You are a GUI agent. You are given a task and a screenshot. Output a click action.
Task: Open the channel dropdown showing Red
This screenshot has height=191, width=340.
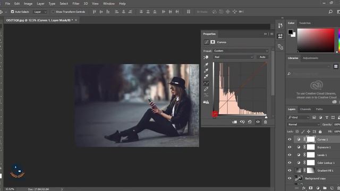click(x=233, y=57)
